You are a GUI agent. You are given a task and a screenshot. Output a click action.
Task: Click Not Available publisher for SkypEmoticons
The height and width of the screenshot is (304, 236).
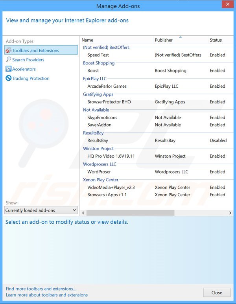click(x=168, y=118)
